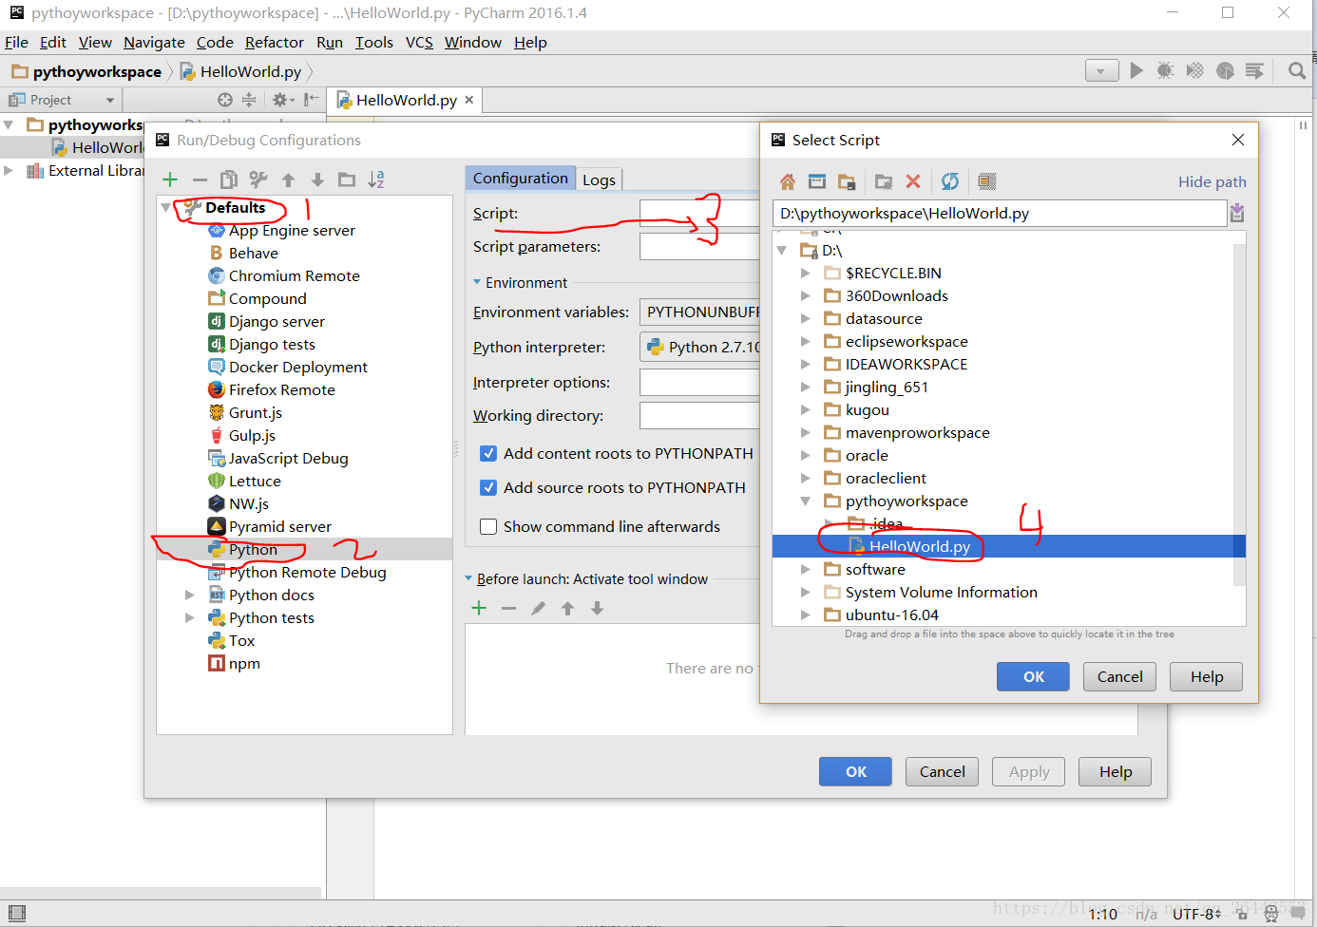The image size is (1317, 927).
Task: Select ubuntu-16.04 folder in Select Script tree
Action: coord(891,615)
